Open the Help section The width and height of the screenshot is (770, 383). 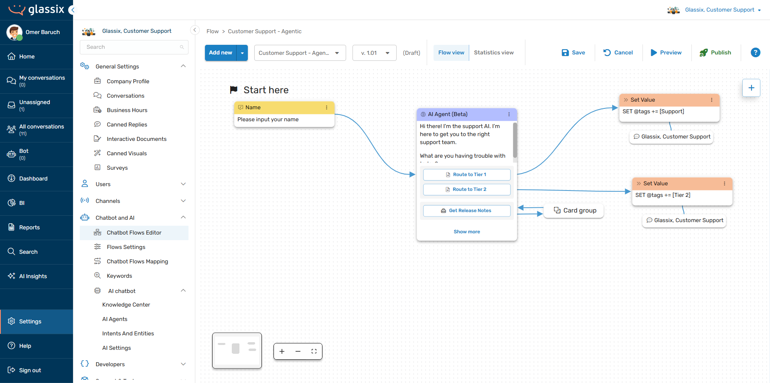point(36,346)
